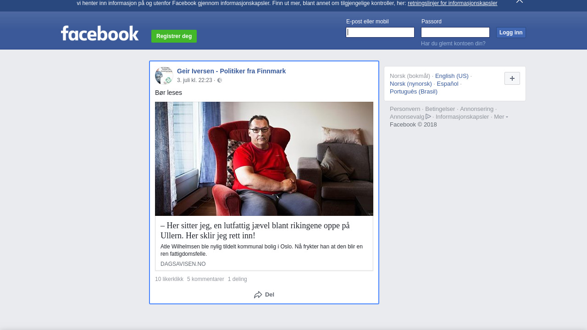The image size is (587, 330).
Task: Open 'Har du glemt kontoen din?' link
Action: coord(453,44)
